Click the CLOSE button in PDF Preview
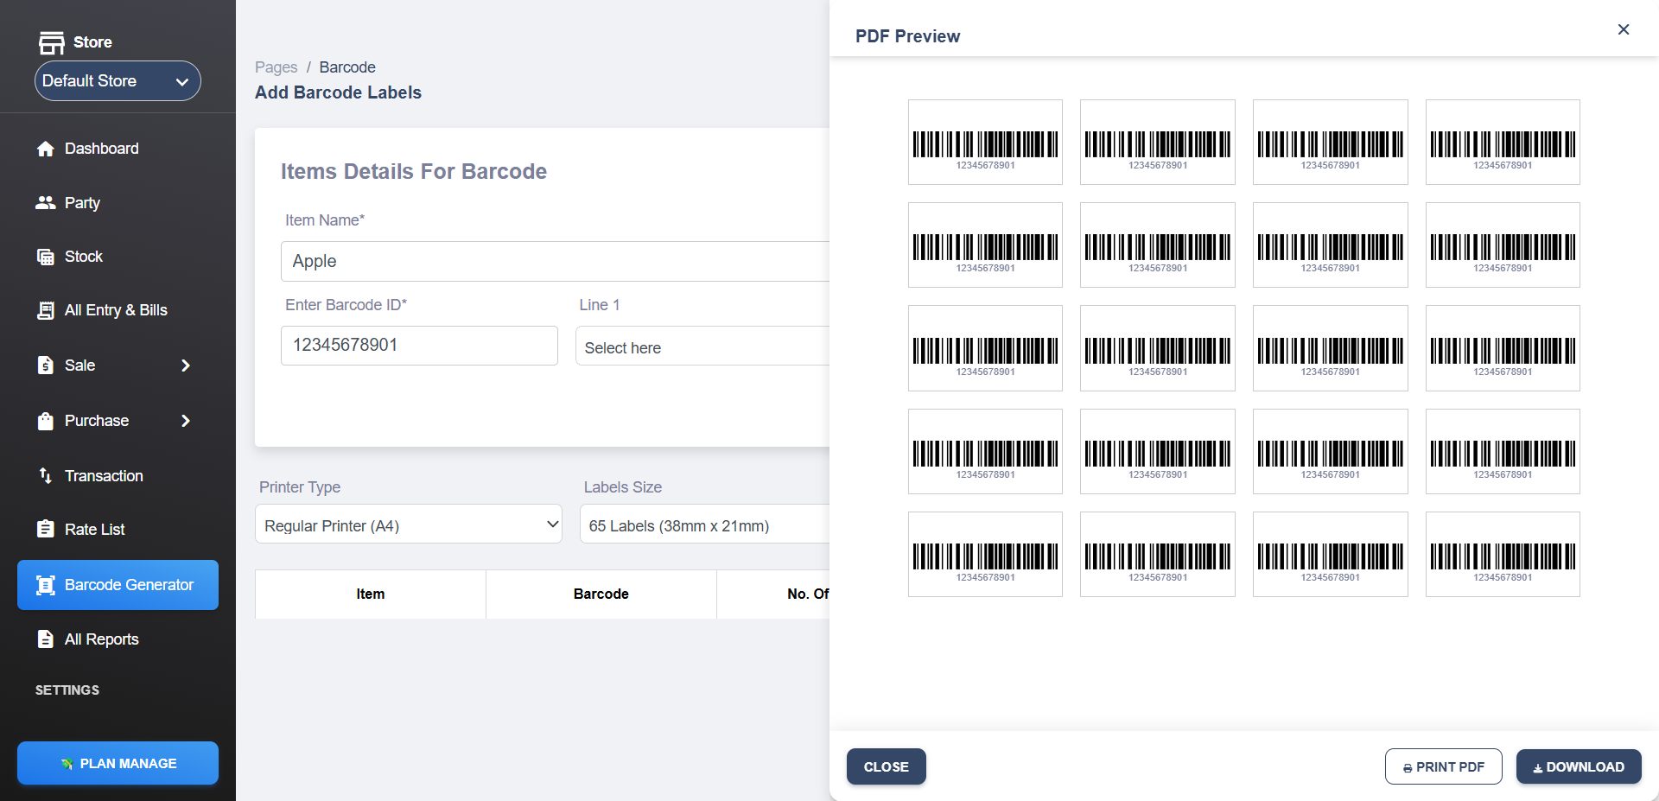 [886, 766]
